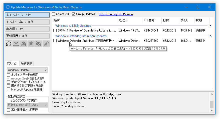The image size is (220, 119).
Task: Click the KB4469041 cell
Action: point(151,30)
